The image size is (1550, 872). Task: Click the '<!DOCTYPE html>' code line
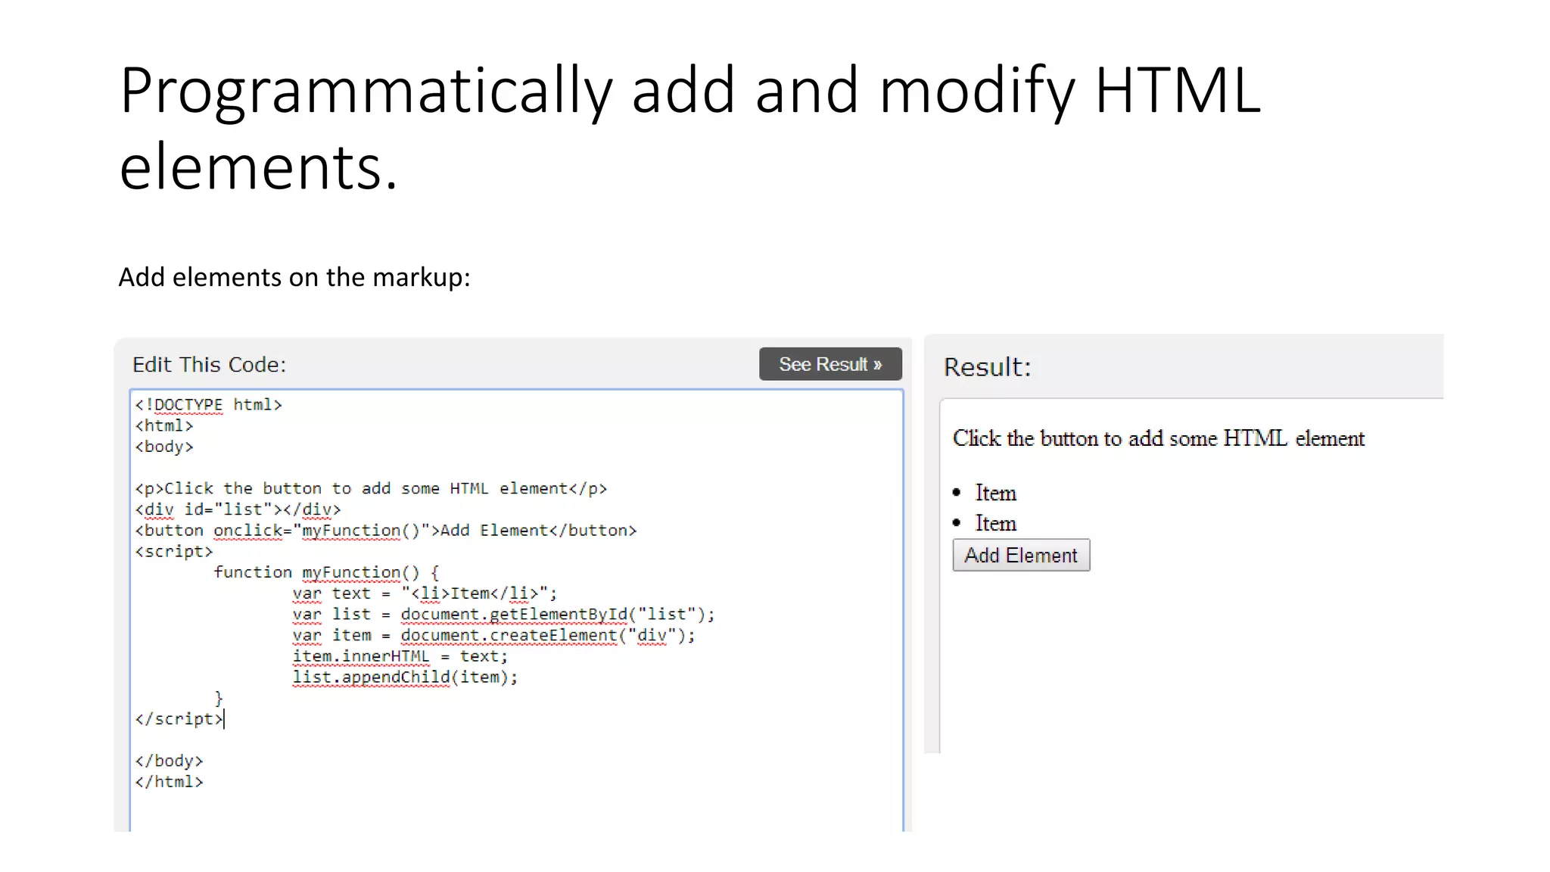[x=208, y=405]
